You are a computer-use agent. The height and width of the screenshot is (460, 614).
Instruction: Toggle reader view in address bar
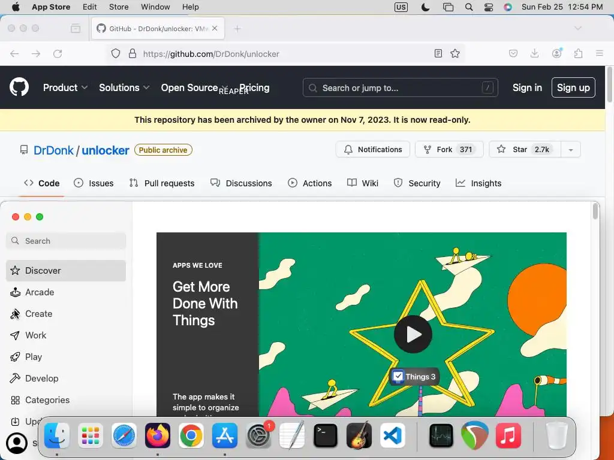pyautogui.click(x=438, y=53)
